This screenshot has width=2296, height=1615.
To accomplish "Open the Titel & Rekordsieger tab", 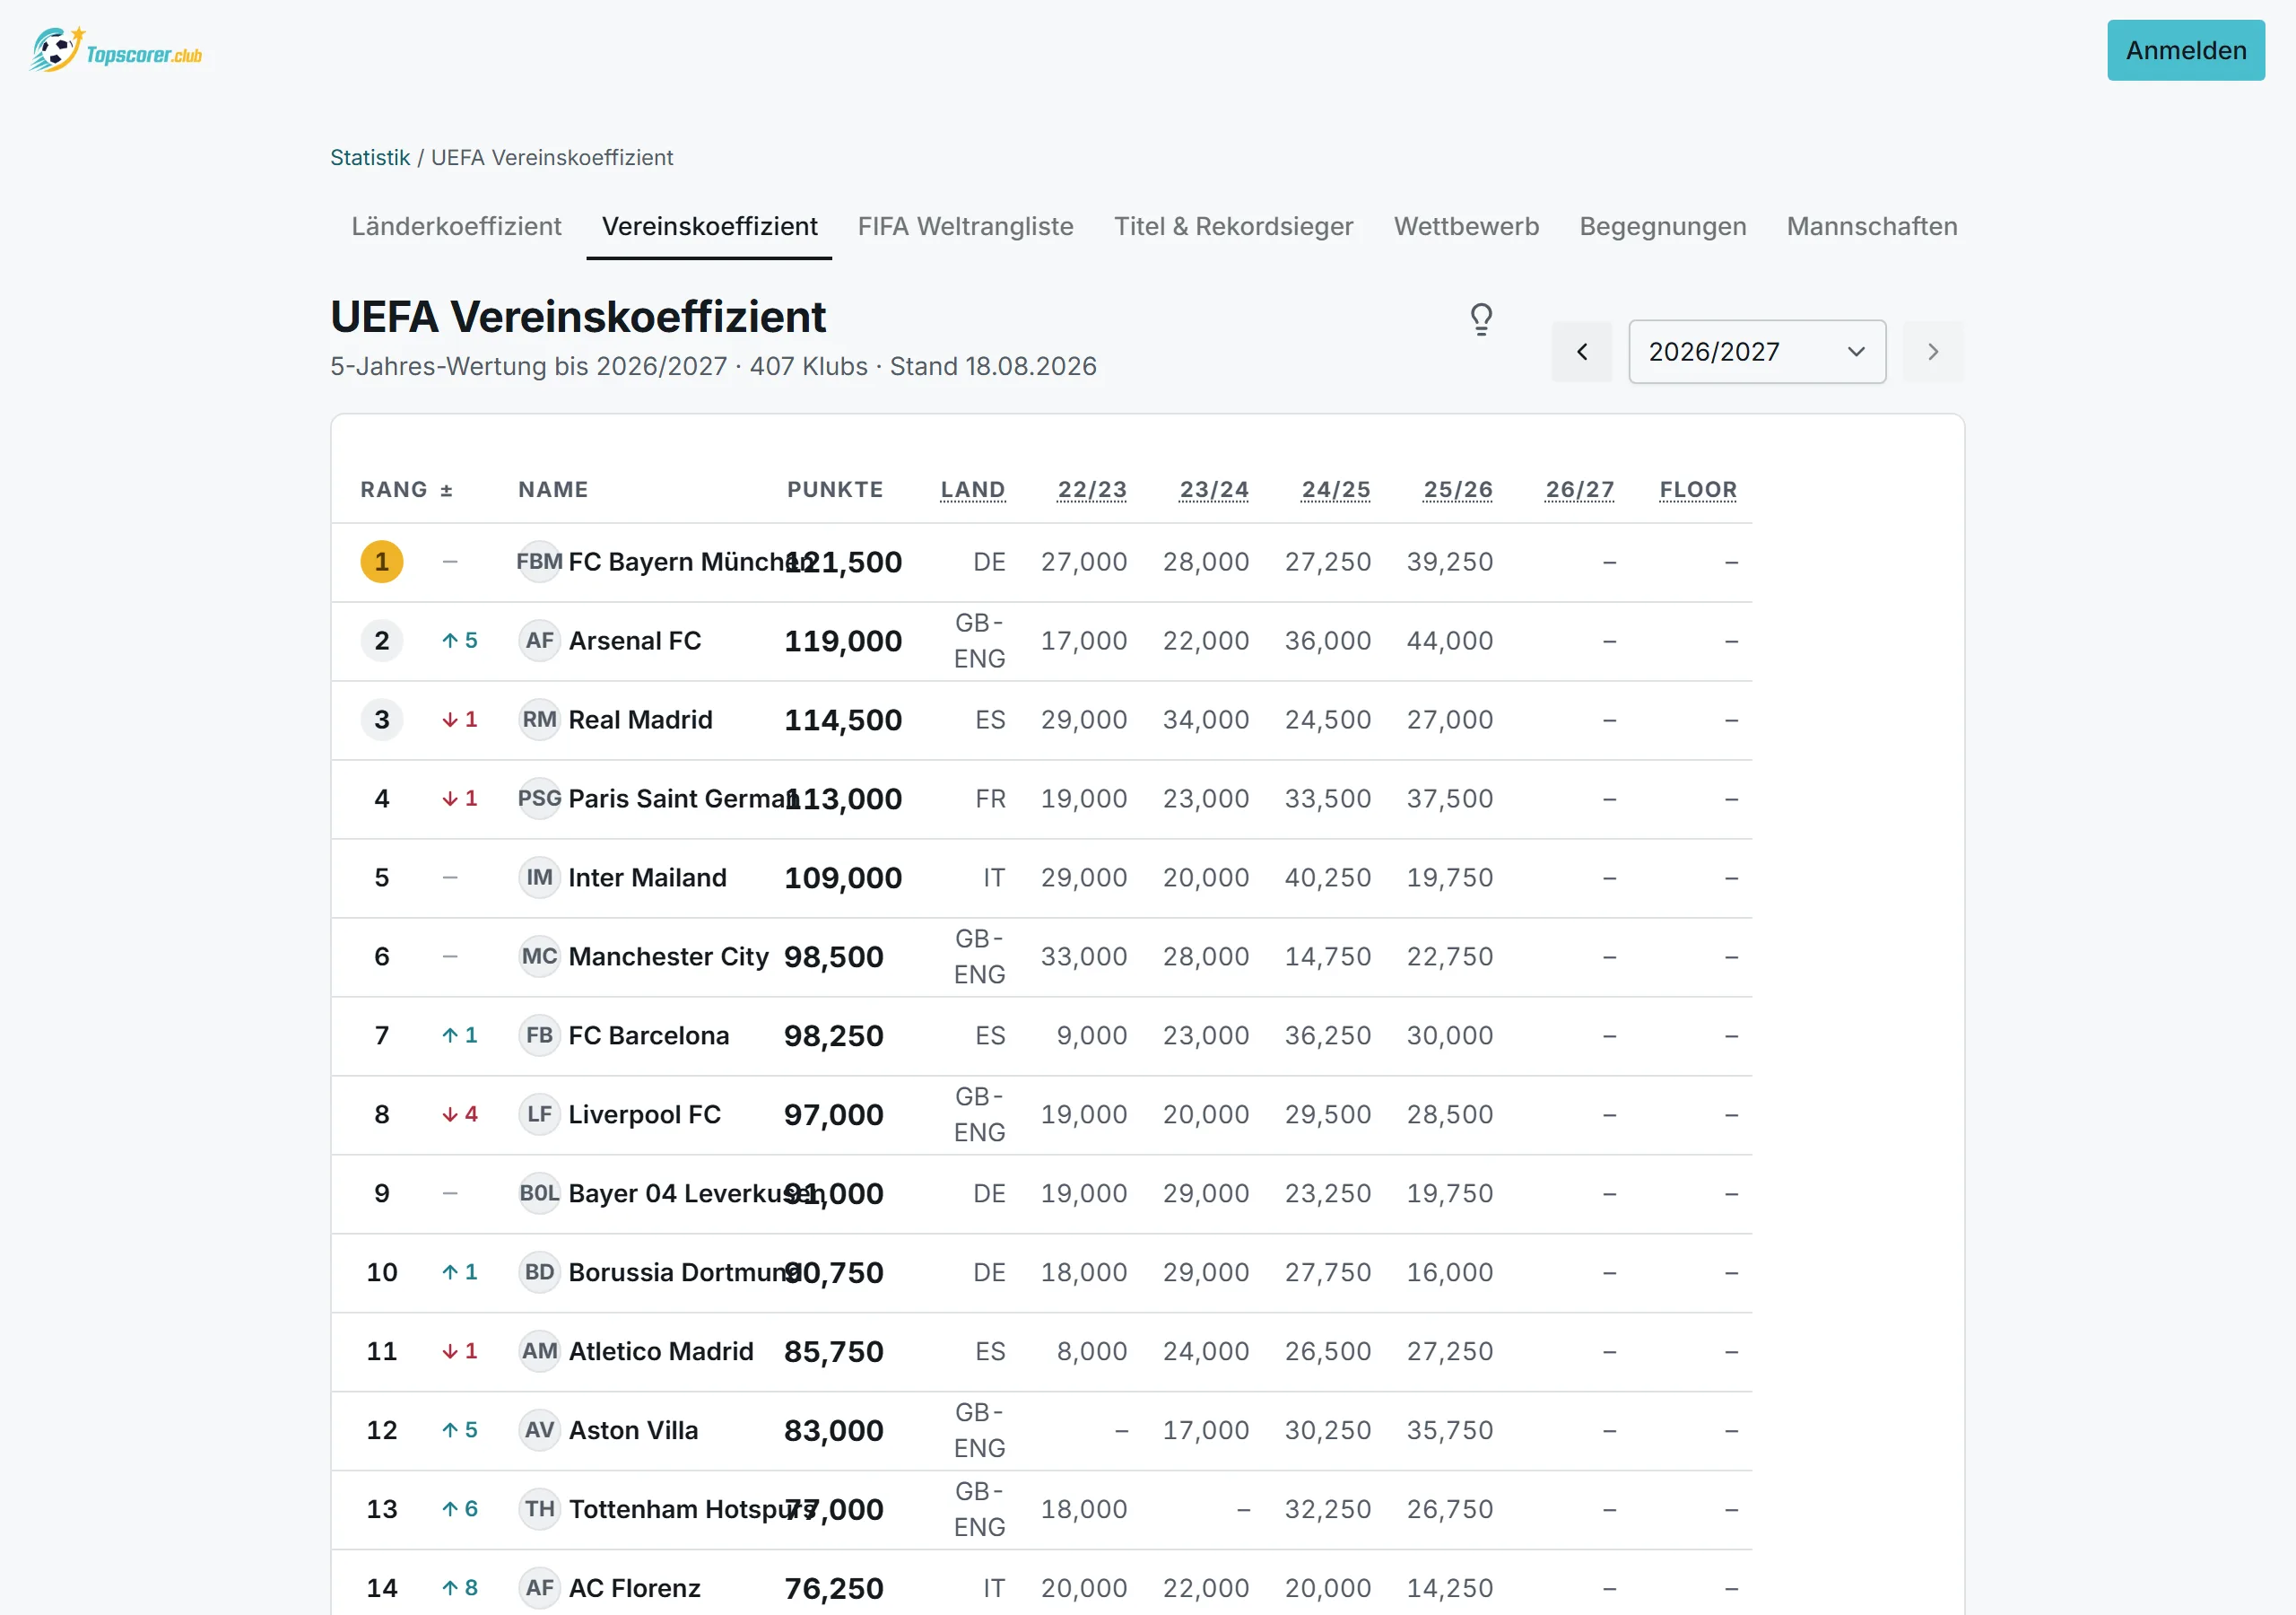I will pos(1233,226).
